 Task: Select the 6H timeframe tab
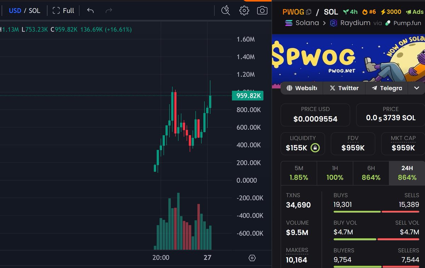tap(371, 173)
